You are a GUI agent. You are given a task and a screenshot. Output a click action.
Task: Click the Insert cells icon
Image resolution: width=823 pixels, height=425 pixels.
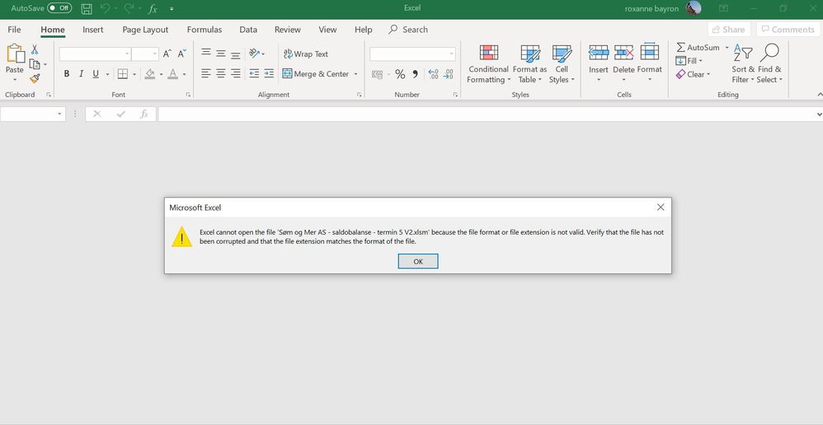[x=599, y=53]
